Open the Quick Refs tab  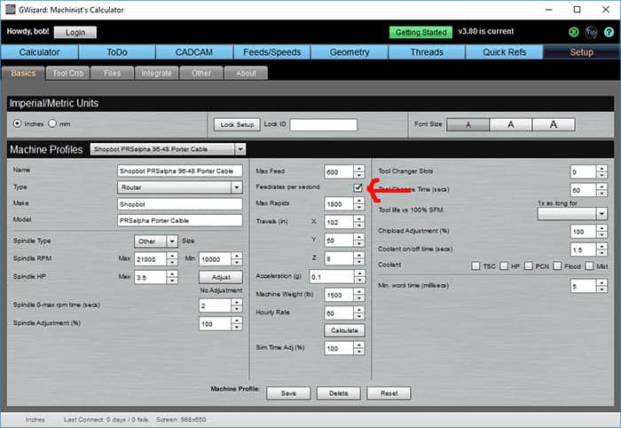click(x=504, y=52)
